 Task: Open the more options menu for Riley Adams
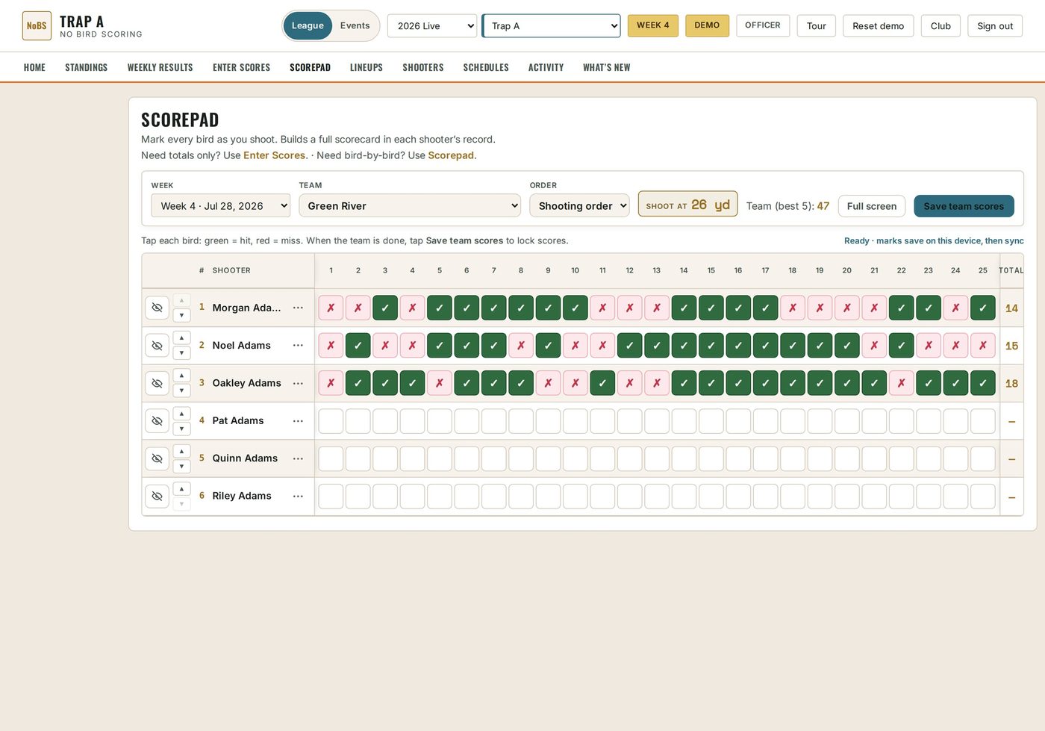(x=298, y=496)
